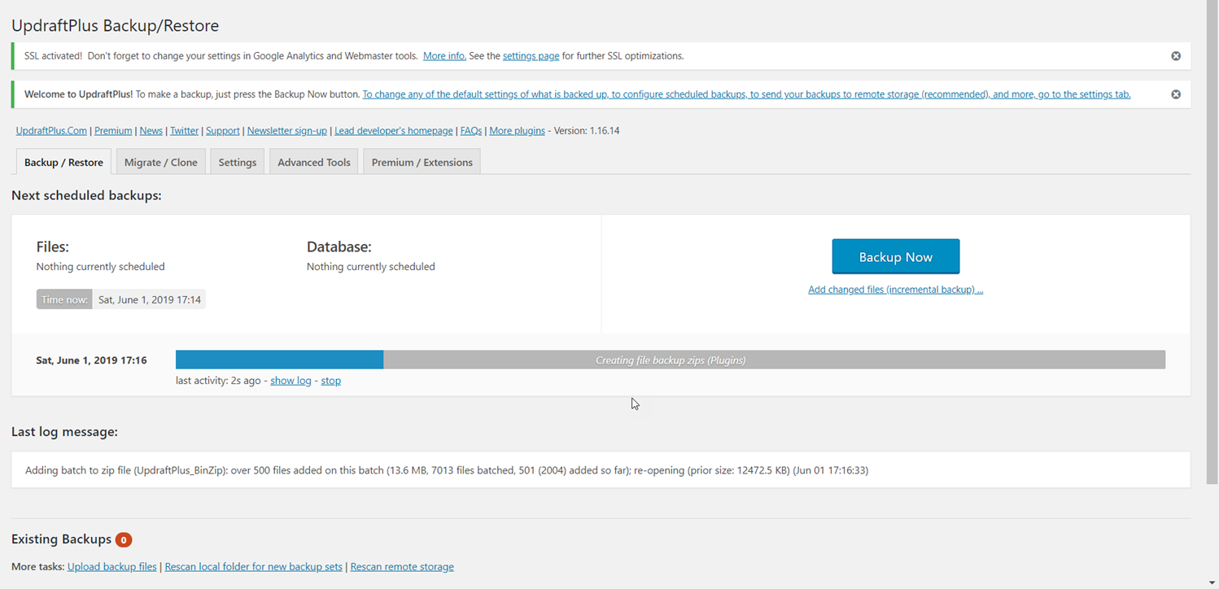Viewport: 1219px width, 589px height.
Task: Dismiss the Welcome to UpdraftPlus notice
Action: click(1176, 94)
